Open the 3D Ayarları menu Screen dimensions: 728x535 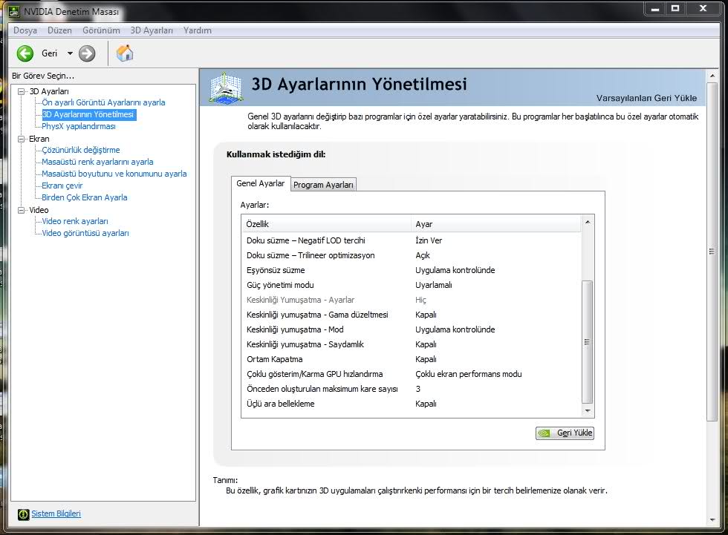tap(152, 30)
